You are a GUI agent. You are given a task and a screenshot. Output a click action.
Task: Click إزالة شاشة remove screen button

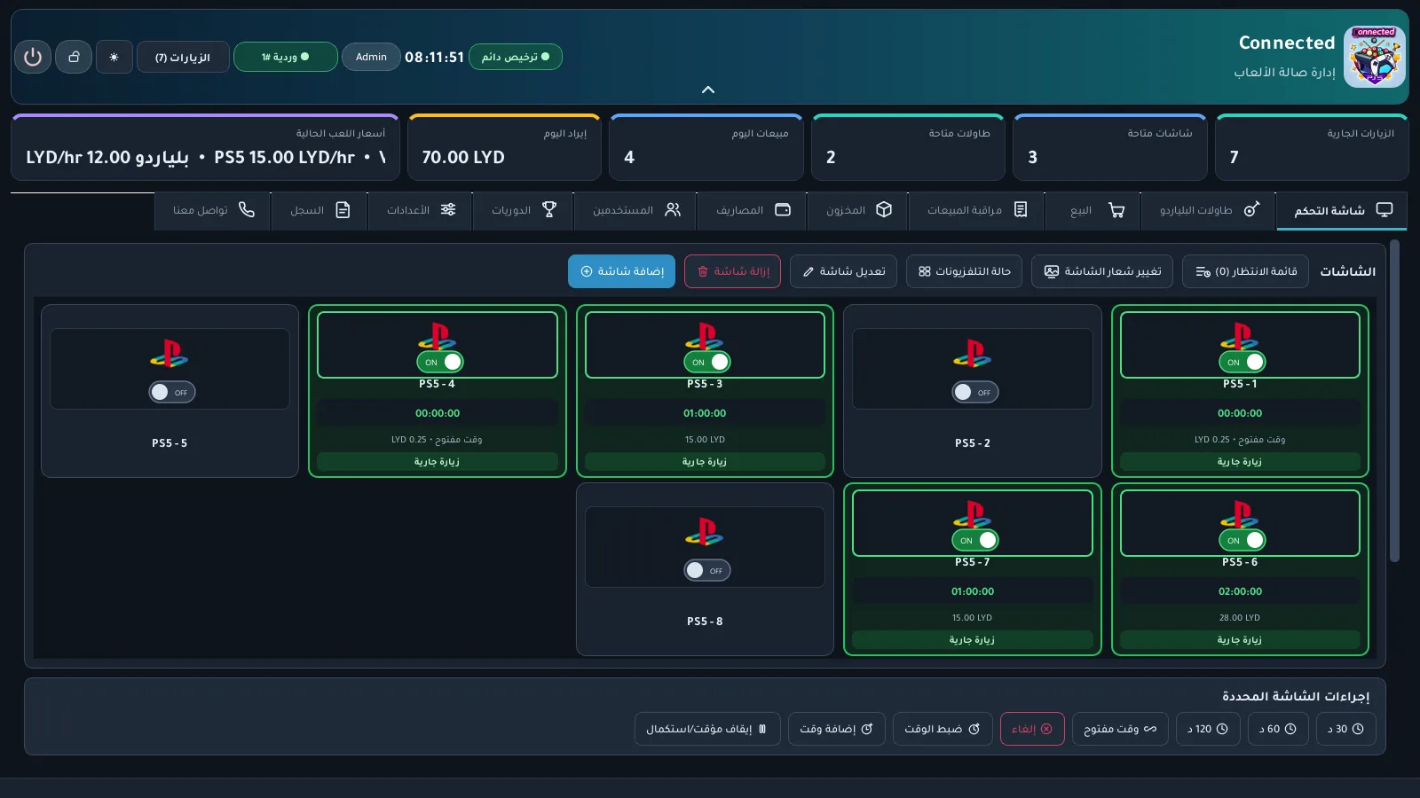(x=732, y=271)
